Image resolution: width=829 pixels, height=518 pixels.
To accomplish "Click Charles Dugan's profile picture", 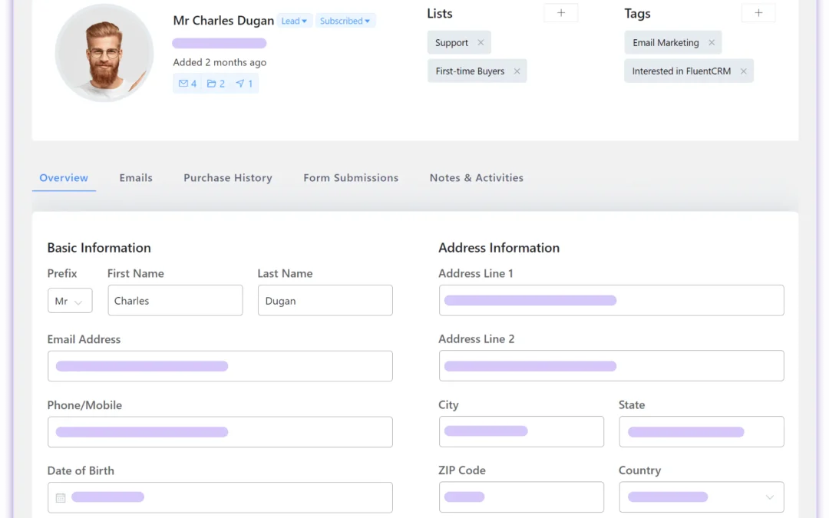I will pos(104,52).
